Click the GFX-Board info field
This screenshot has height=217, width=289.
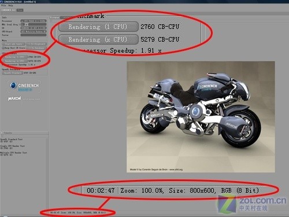(34, 31)
